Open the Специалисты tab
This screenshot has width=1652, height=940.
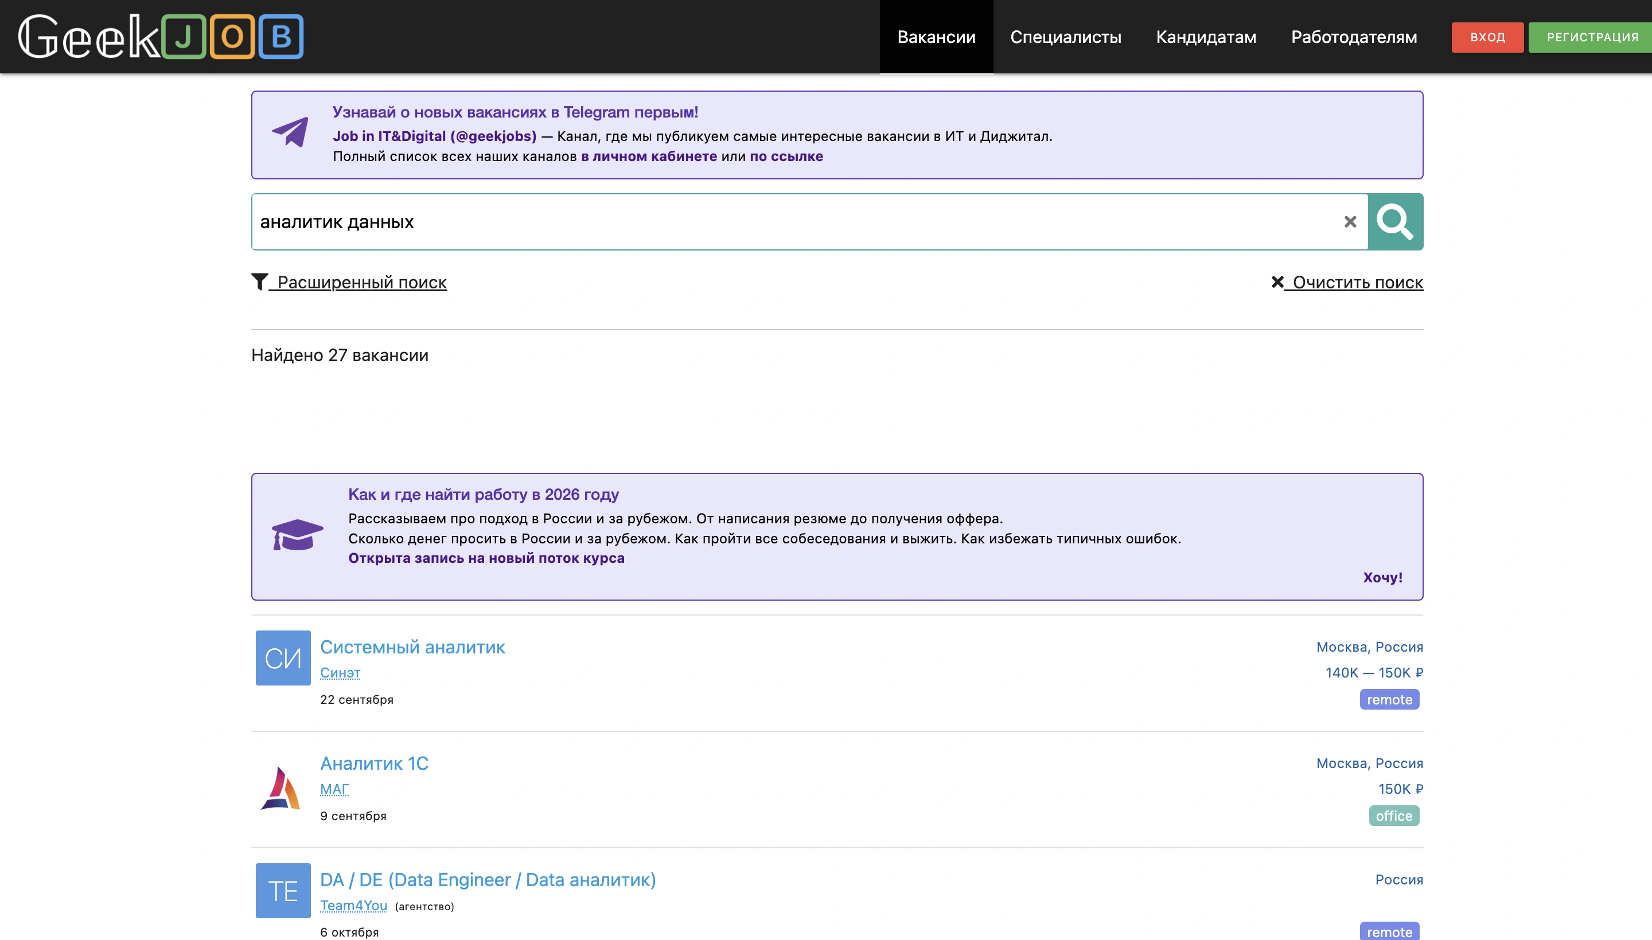[x=1065, y=37]
